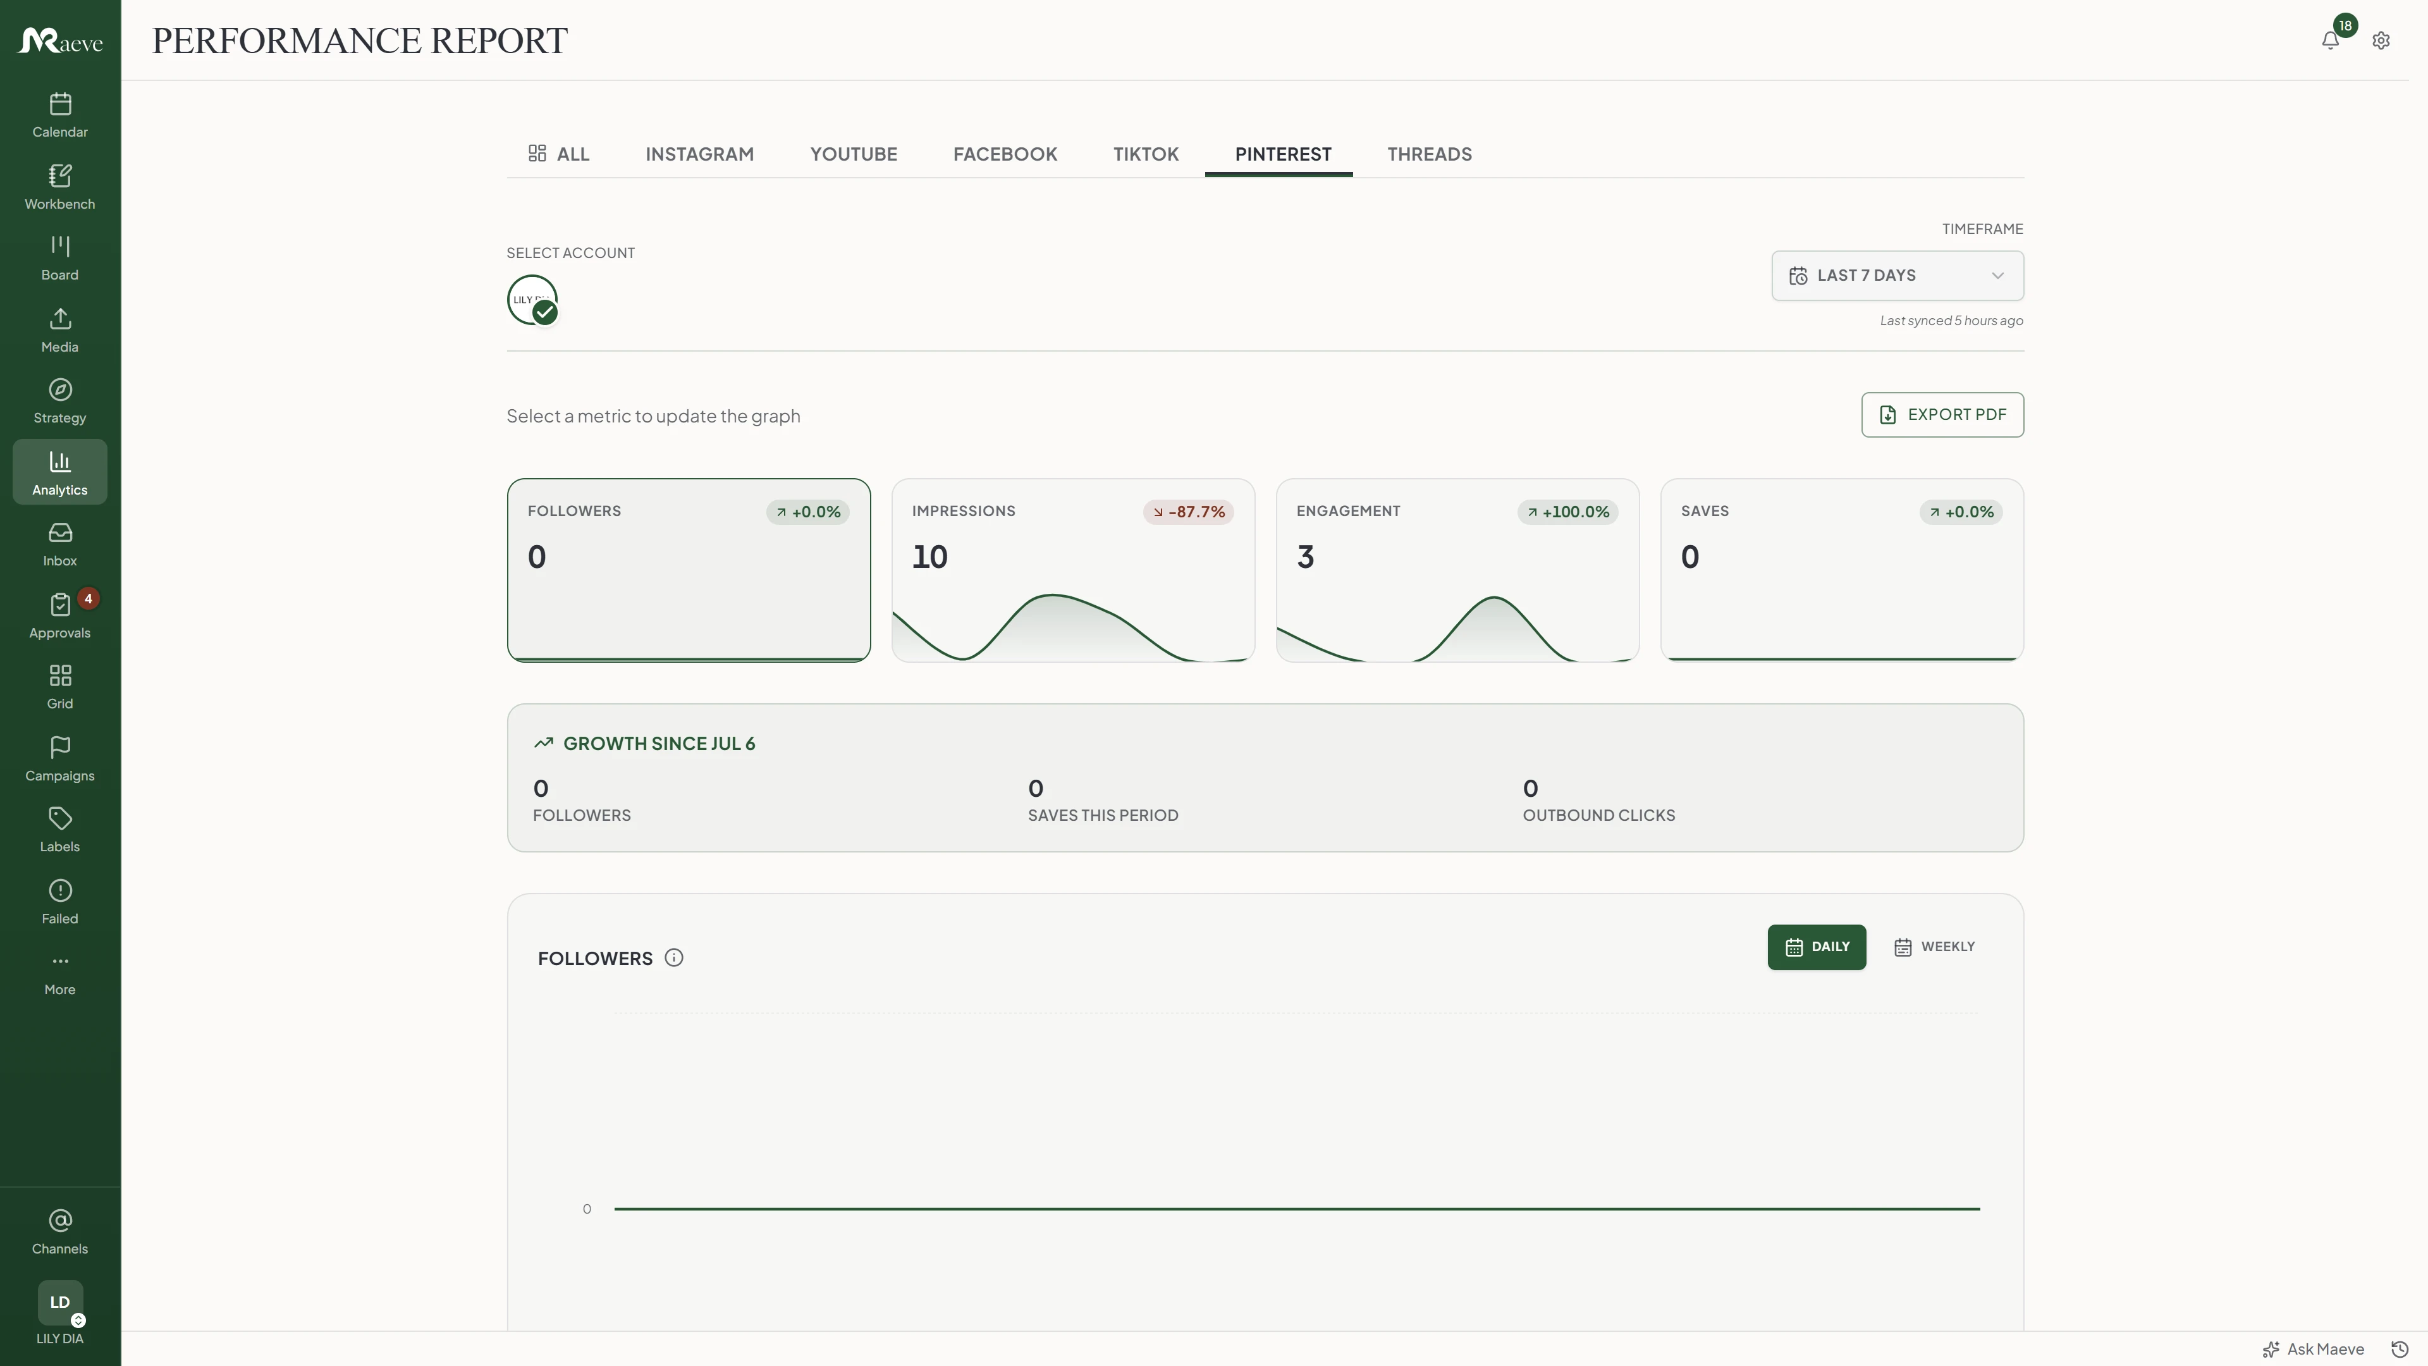Open the history clock icon
Image resolution: width=2428 pixels, height=1366 pixels.
[x=2401, y=1349]
